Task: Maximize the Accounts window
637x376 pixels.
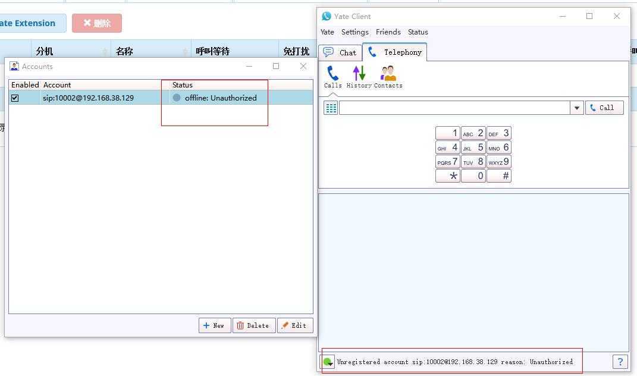Action: click(x=276, y=66)
